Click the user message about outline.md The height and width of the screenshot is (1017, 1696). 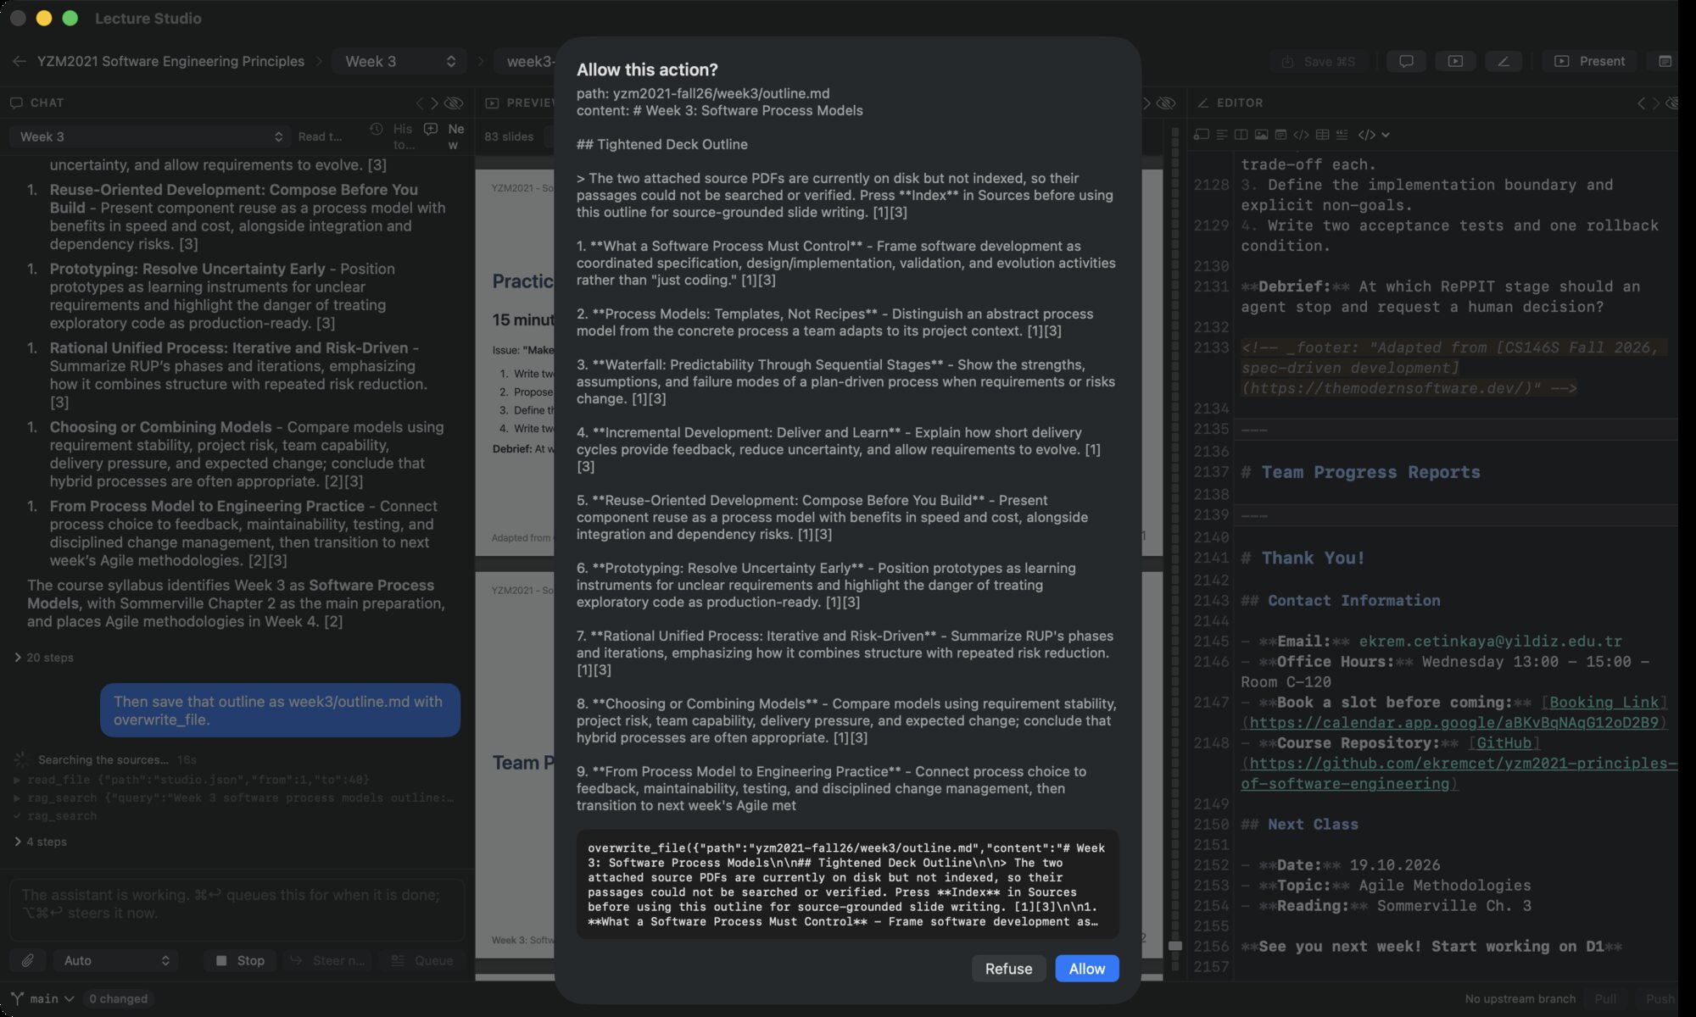[x=280, y=710]
